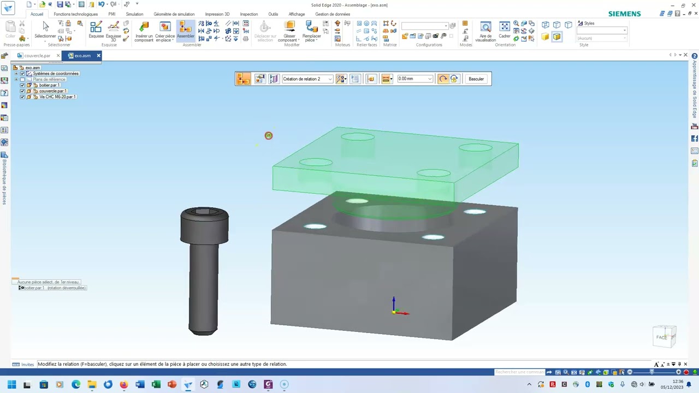The height and width of the screenshot is (393, 699).
Task: Click the Cut scissors icon in Presse-papiers
Action: click(22, 24)
